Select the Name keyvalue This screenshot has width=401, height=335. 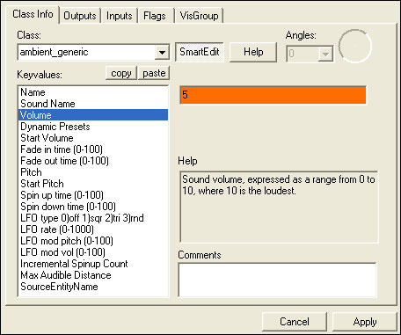(93, 92)
